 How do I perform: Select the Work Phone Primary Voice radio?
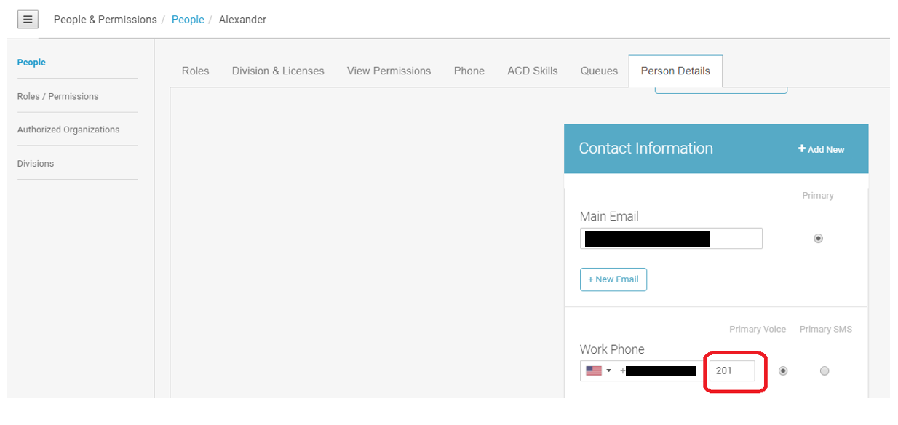tap(783, 370)
